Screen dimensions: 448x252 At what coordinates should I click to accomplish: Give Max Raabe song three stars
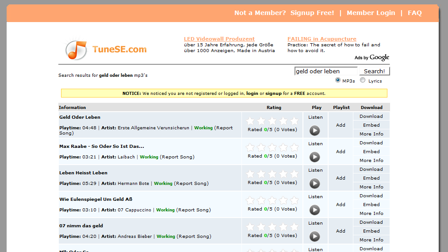click(272, 147)
